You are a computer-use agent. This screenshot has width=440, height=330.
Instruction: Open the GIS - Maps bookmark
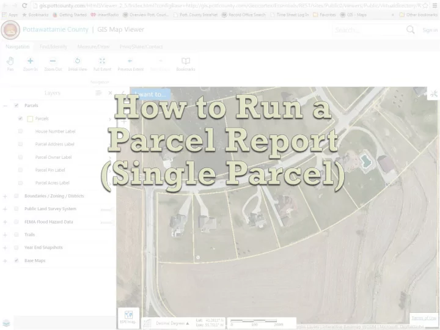click(x=353, y=15)
